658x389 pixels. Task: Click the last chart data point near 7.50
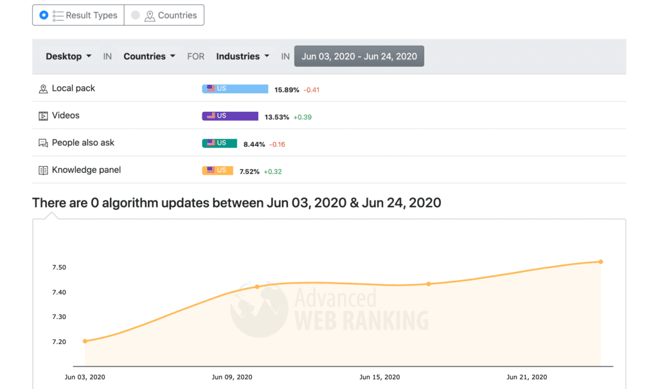(x=601, y=262)
